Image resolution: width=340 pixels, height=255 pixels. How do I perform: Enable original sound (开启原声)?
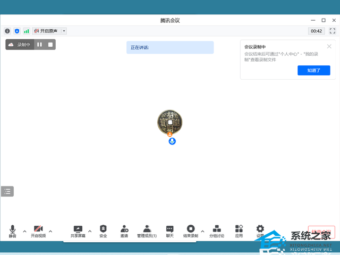[46, 31]
